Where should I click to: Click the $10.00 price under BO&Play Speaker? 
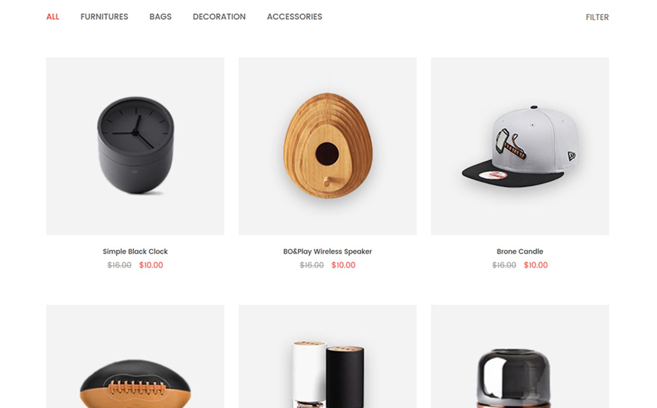point(343,265)
